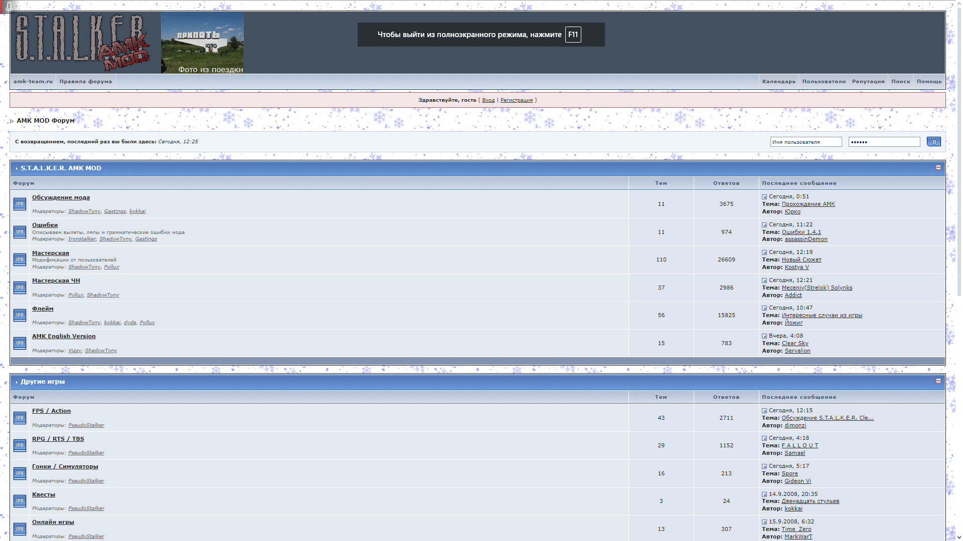
Task: Open topic Обсуждение S.T.A.L.K.E.R. Cle... link
Action: (x=828, y=418)
